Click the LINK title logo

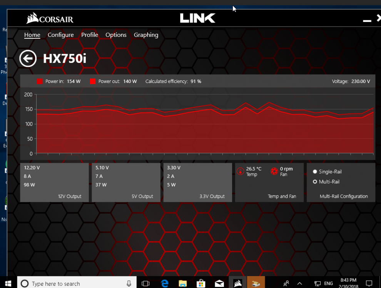click(197, 18)
